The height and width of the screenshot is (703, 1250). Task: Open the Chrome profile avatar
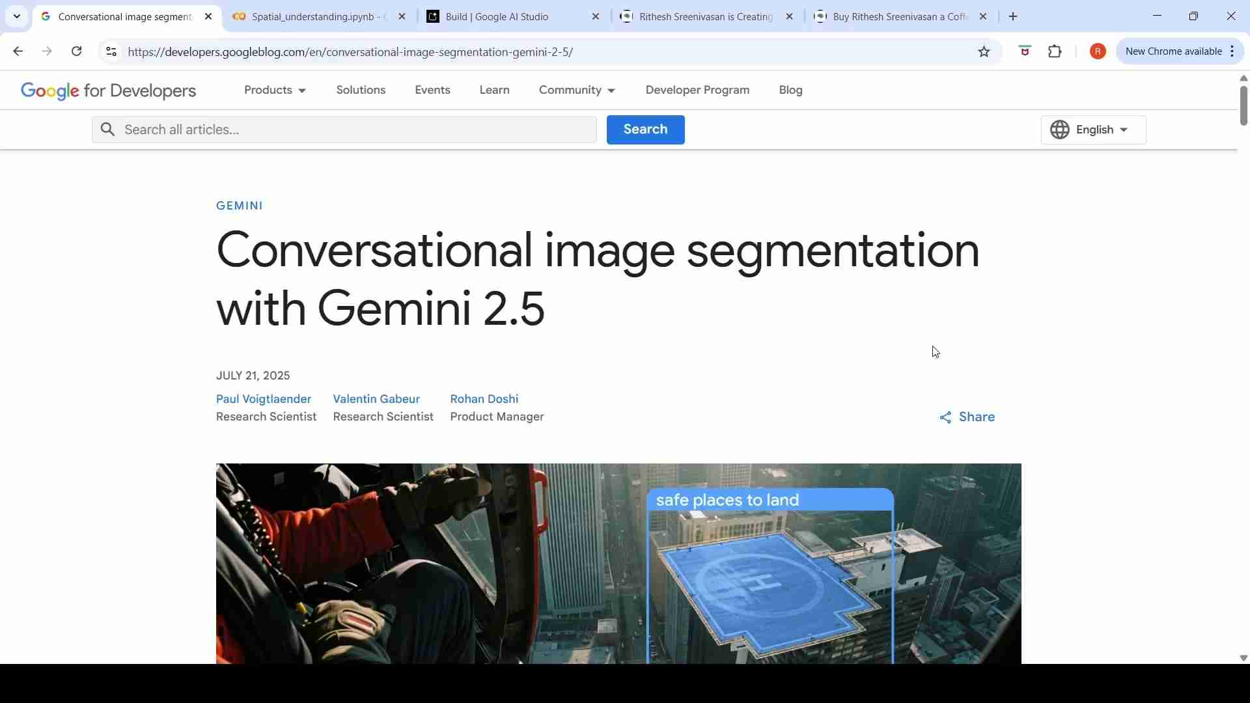(1098, 51)
